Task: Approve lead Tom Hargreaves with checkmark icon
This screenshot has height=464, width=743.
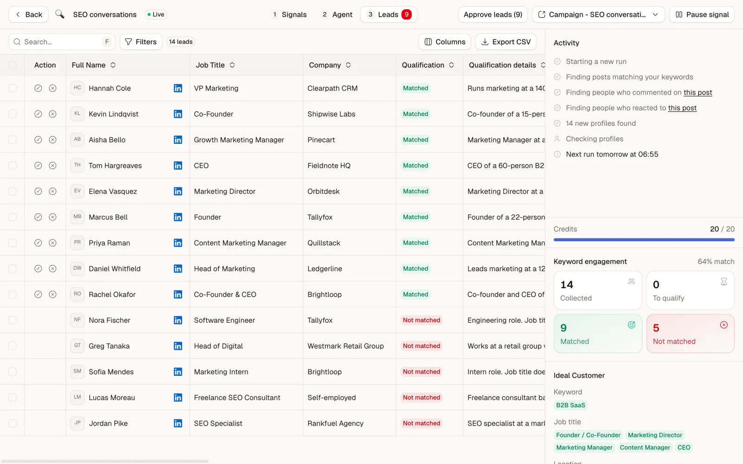Action: [x=38, y=166]
